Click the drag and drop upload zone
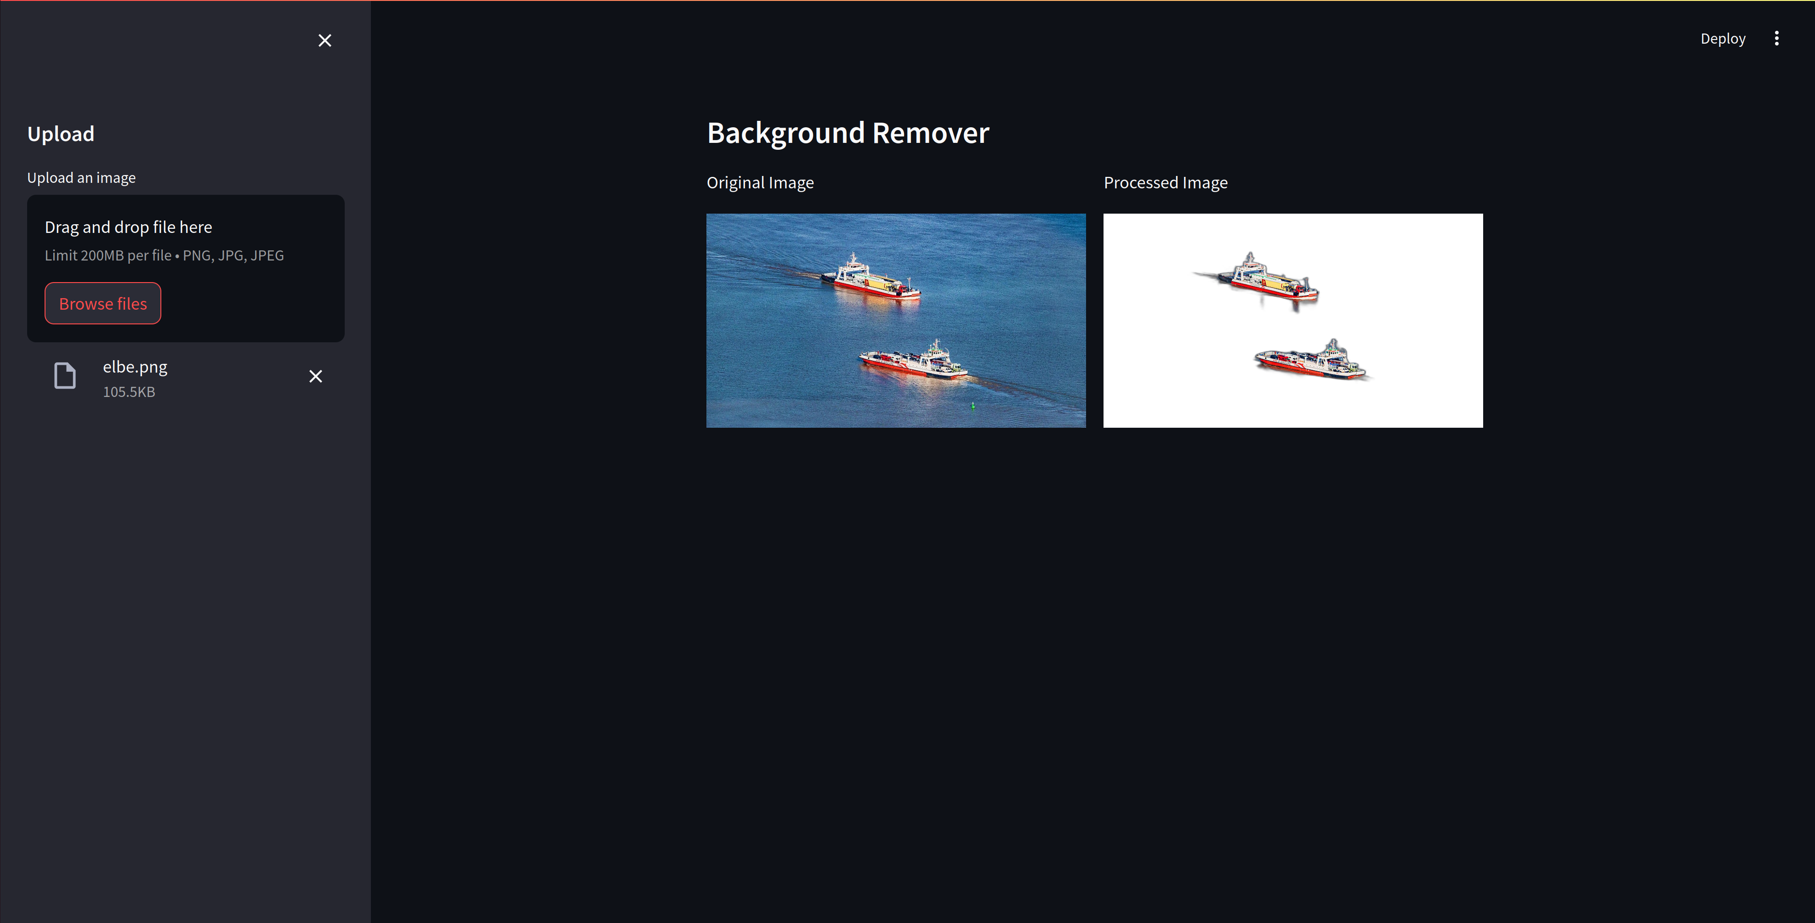Viewport: 1815px width, 923px height. pyautogui.click(x=185, y=268)
